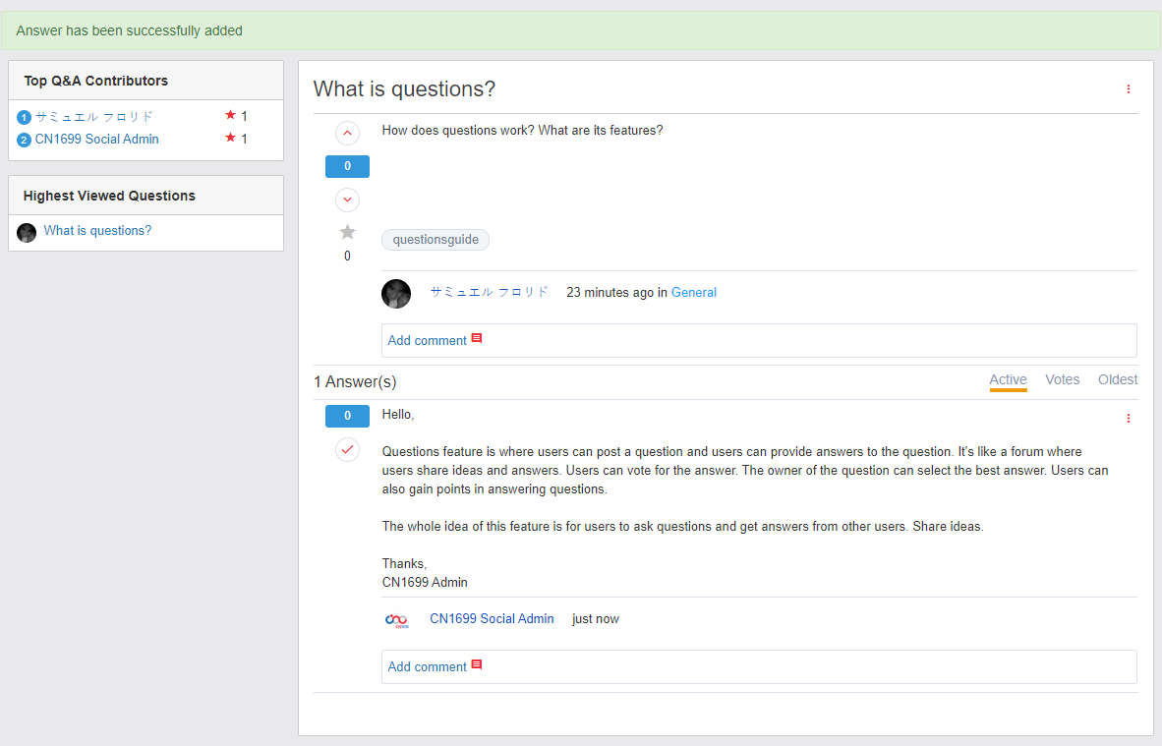
Task: Open CN1699 Social Admin in Top Contributors
Action: (96, 140)
